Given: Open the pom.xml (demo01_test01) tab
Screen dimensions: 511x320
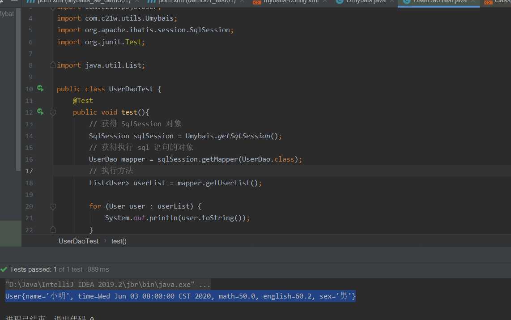Looking at the screenshot, I should pos(196,2).
